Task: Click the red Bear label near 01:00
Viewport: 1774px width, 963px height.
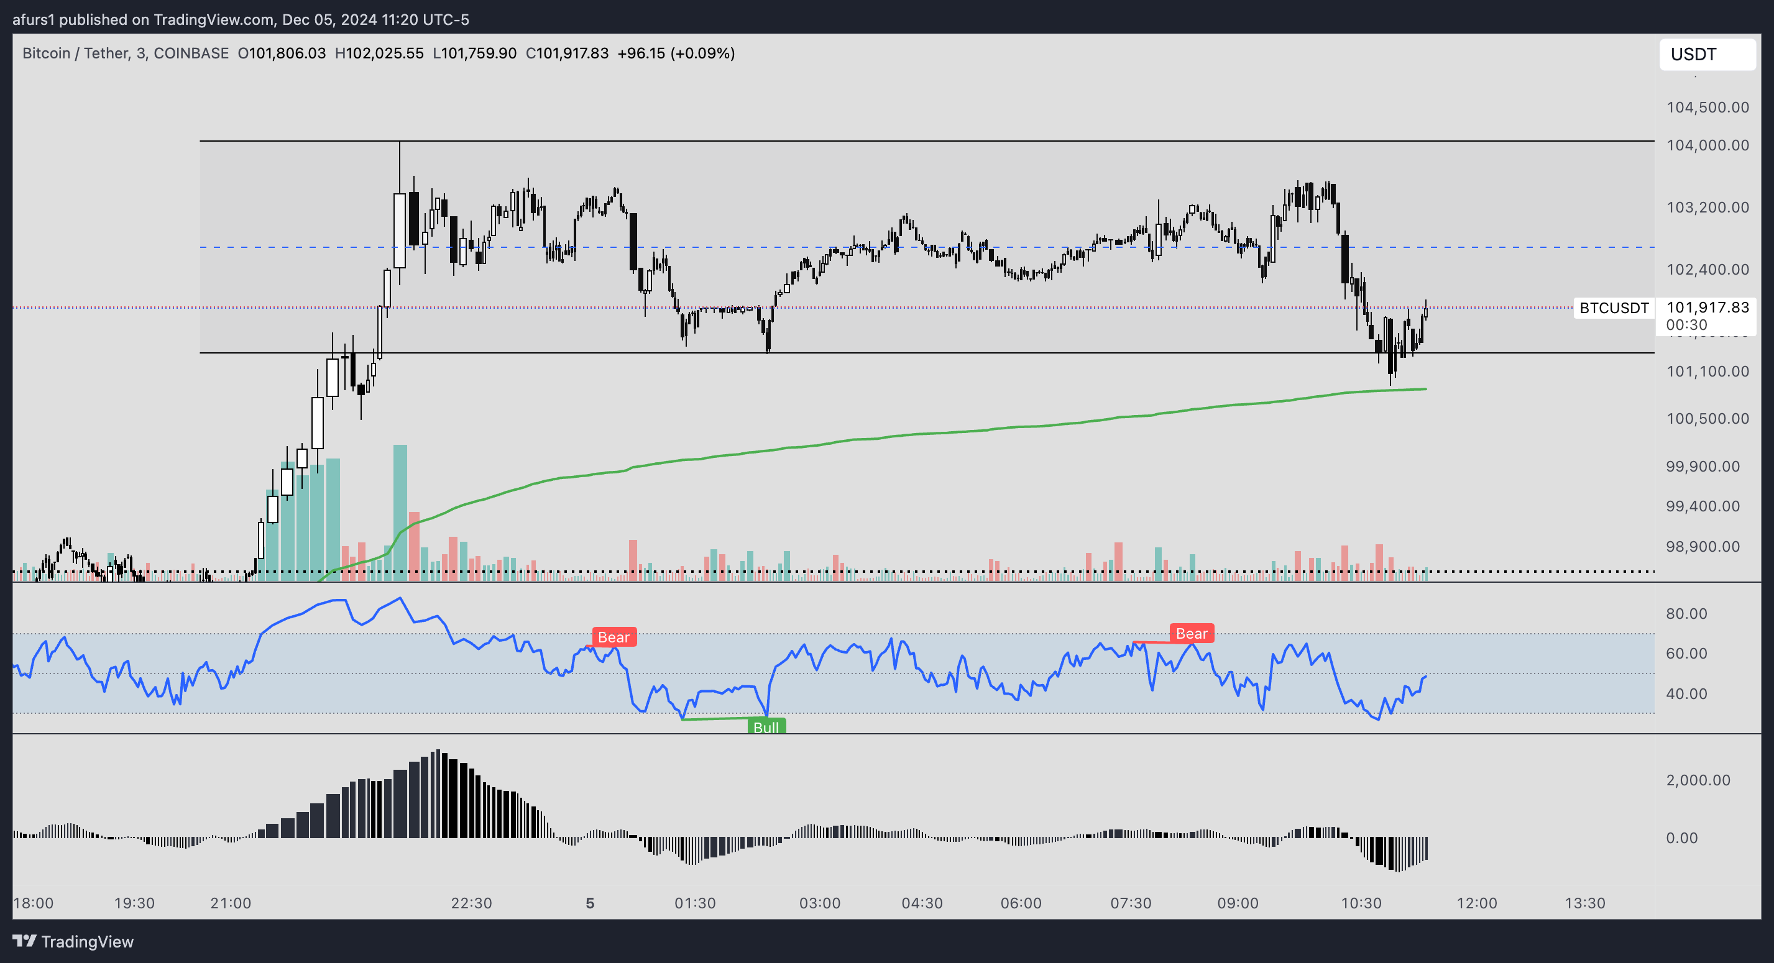Action: [x=614, y=637]
